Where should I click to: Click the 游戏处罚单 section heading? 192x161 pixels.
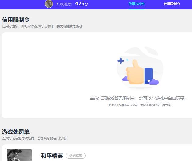click(x=16, y=132)
